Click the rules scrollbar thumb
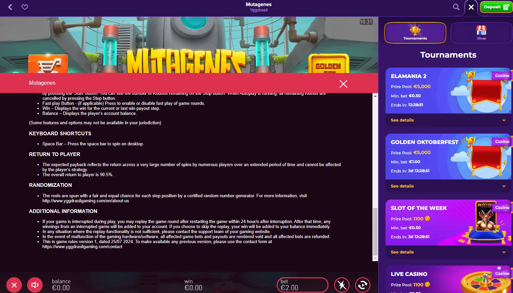Viewport: 513px width, 293px height. (375, 232)
